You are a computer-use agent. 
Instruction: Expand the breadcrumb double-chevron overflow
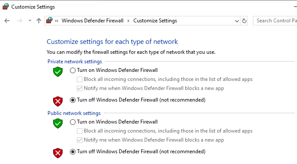point(57,21)
